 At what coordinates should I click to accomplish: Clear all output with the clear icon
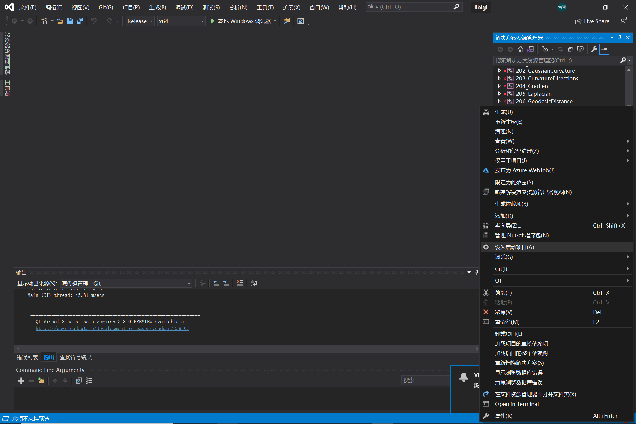240,283
